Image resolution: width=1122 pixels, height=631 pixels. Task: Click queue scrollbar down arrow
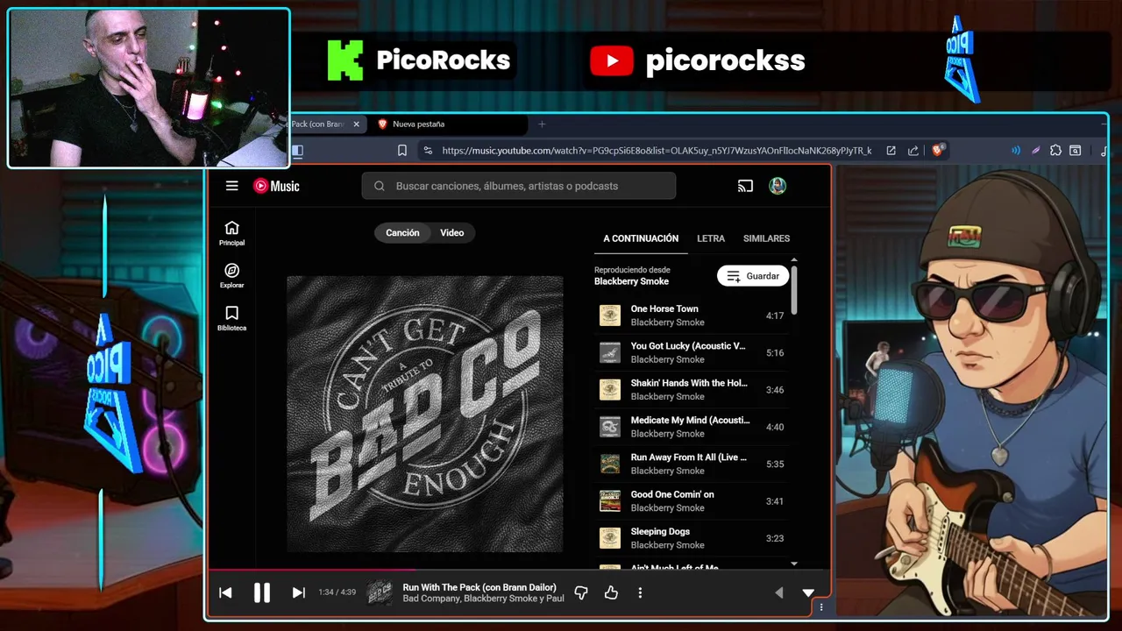tap(794, 564)
